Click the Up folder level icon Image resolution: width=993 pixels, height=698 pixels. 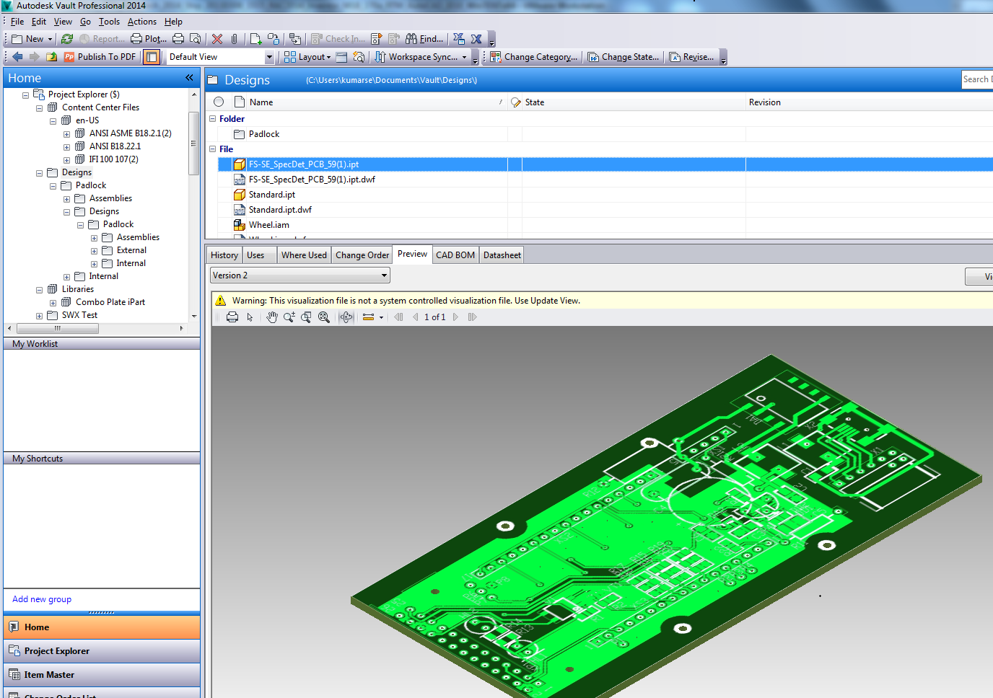point(51,56)
